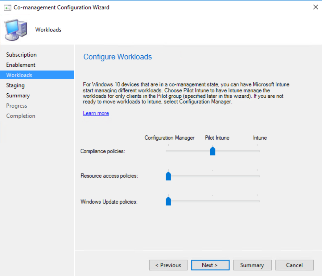Viewport: 322px width, 276px height.
Task: Select the Completion step
Action: (21, 116)
